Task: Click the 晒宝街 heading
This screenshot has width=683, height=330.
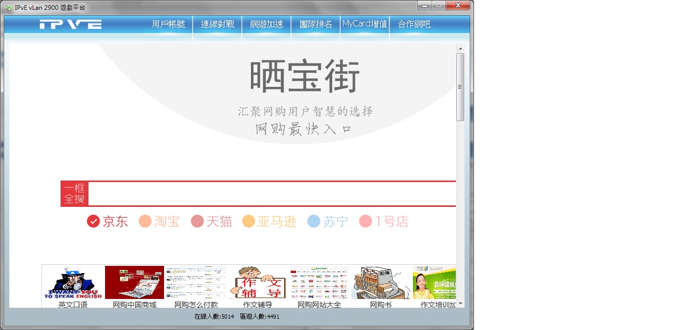Action: [x=305, y=77]
